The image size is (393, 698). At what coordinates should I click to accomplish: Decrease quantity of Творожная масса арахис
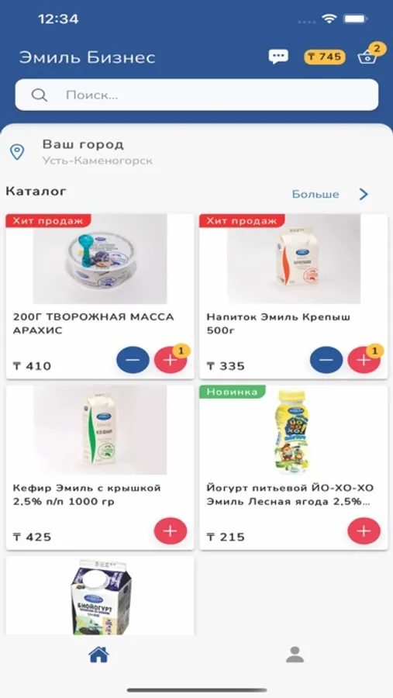click(x=133, y=360)
